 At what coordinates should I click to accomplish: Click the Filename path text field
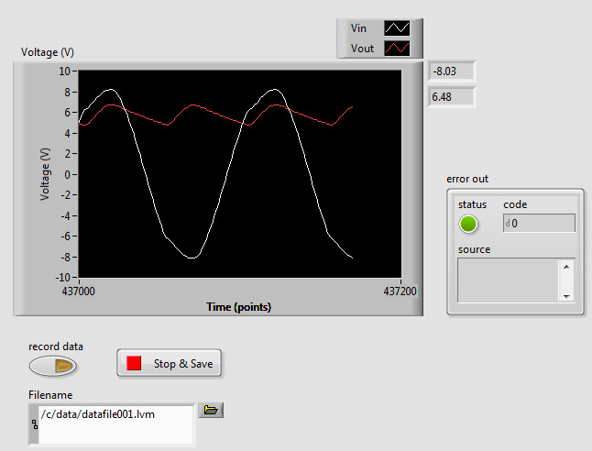click(x=116, y=423)
